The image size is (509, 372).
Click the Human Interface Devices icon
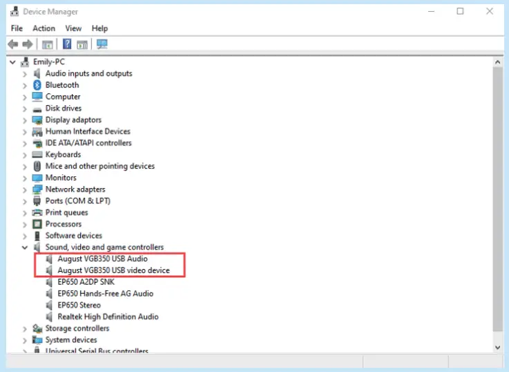(x=37, y=131)
